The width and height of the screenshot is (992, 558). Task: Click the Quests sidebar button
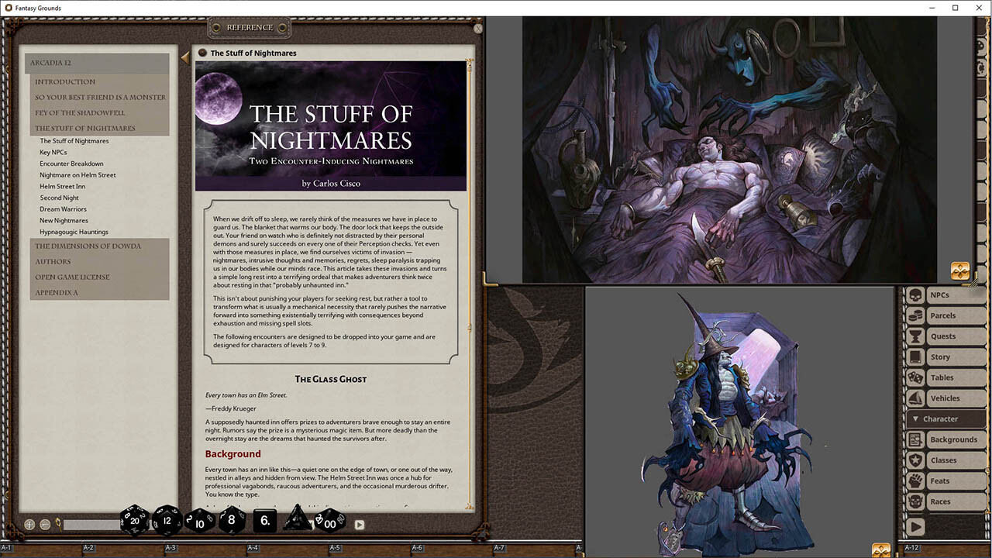coord(943,336)
